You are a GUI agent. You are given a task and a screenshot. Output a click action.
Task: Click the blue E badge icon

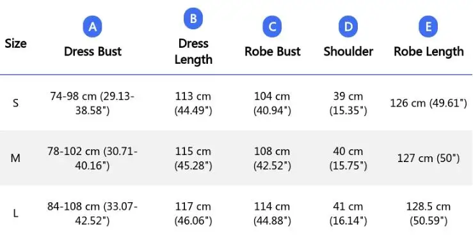[x=428, y=26]
